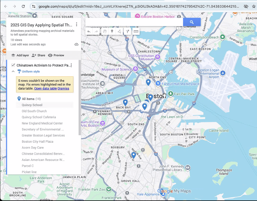Open the Chinatown Activism layer options menu
Screen dimensions: 257x201
pyautogui.click(x=71, y=65)
